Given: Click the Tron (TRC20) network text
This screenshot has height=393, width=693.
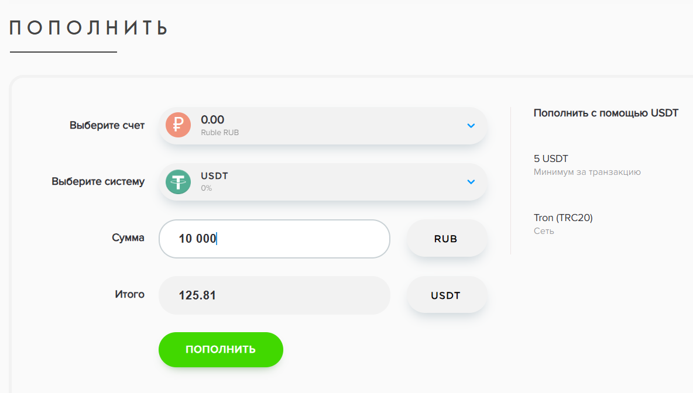Looking at the screenshot, I should (563, 218).
